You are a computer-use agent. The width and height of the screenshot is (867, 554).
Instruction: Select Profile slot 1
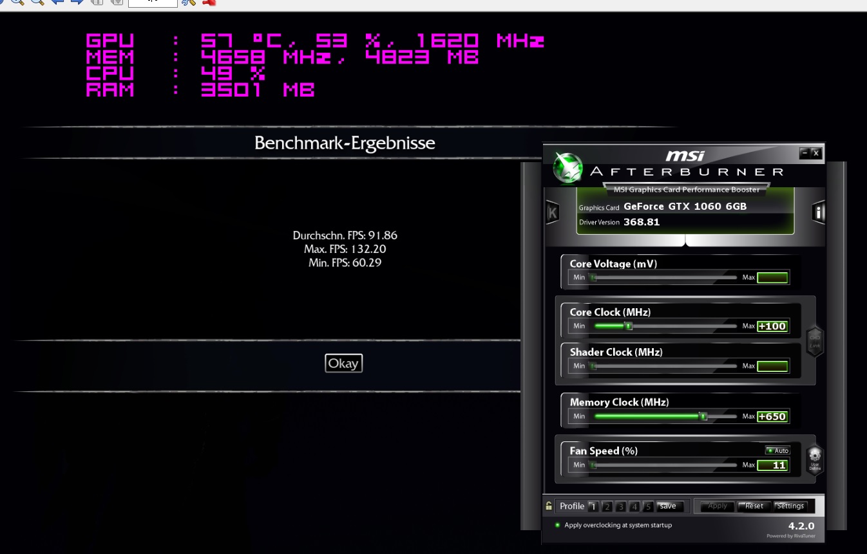[593, 506]
